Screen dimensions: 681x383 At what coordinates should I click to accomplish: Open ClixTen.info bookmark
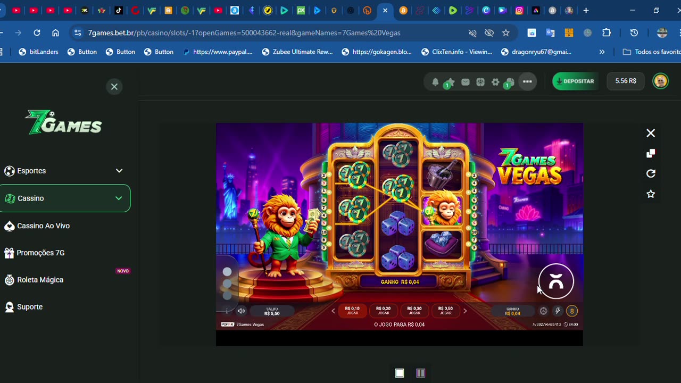click(x=456, y=52)
